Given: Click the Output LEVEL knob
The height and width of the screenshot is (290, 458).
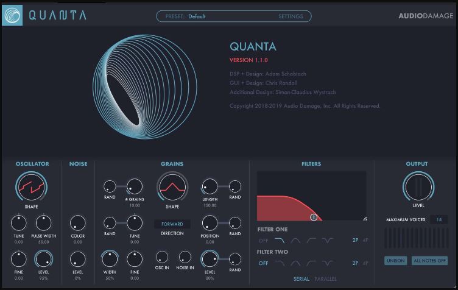Looking at the screenshot, I should point(418,187).
